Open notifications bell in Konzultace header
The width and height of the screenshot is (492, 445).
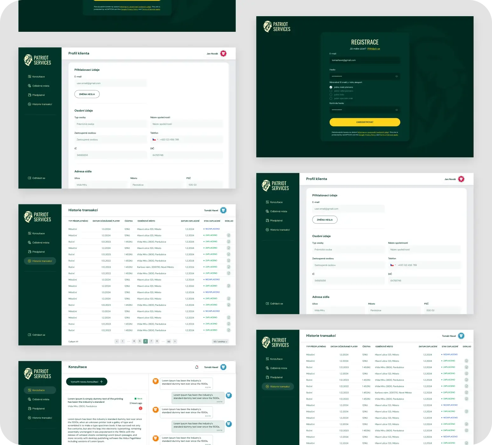197,367
